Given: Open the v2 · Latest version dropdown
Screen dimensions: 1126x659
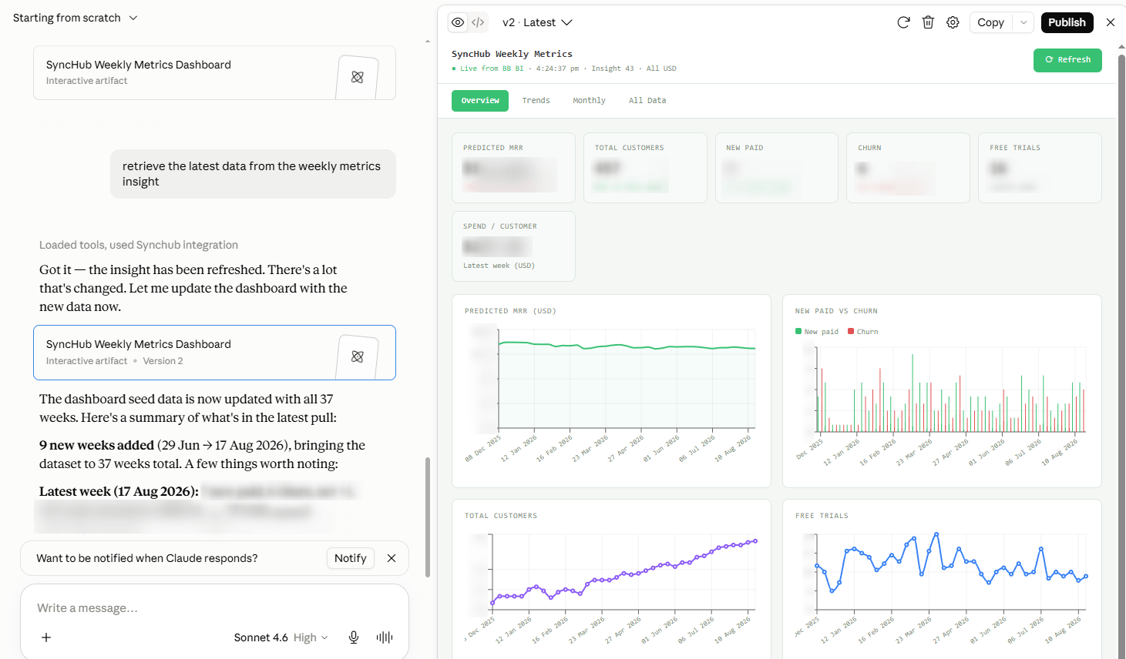Looking at the screenshot, I should tap(537, 22).
